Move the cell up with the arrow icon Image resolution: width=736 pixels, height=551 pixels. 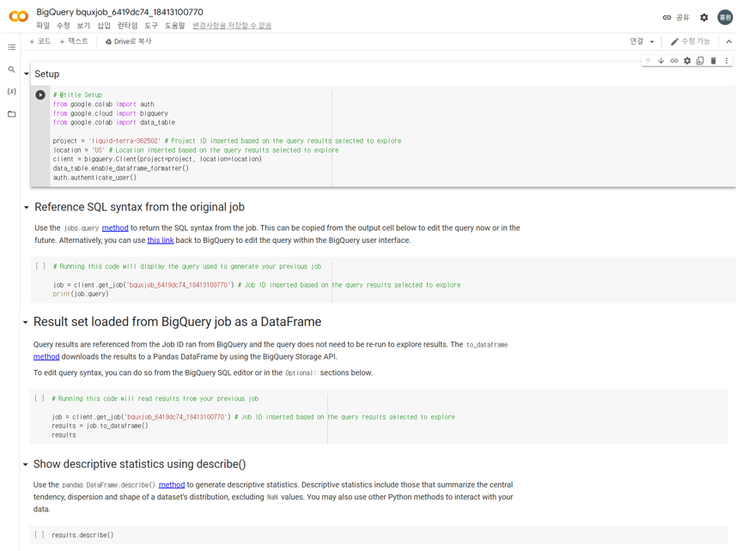(x=648, y=60)
